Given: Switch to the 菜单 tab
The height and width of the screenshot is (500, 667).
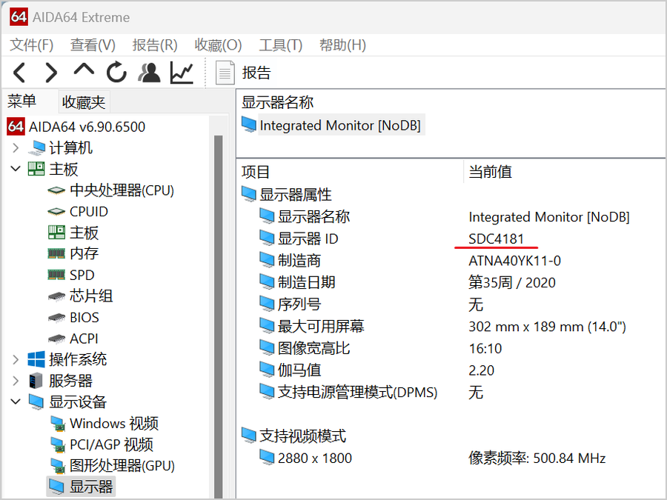Looking at the screenshot, I should [x=21, y=101].
